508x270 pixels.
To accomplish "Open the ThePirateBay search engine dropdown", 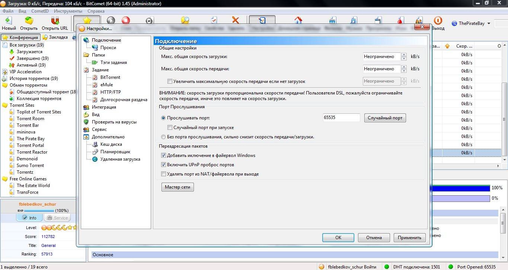I will click(489, 23).
